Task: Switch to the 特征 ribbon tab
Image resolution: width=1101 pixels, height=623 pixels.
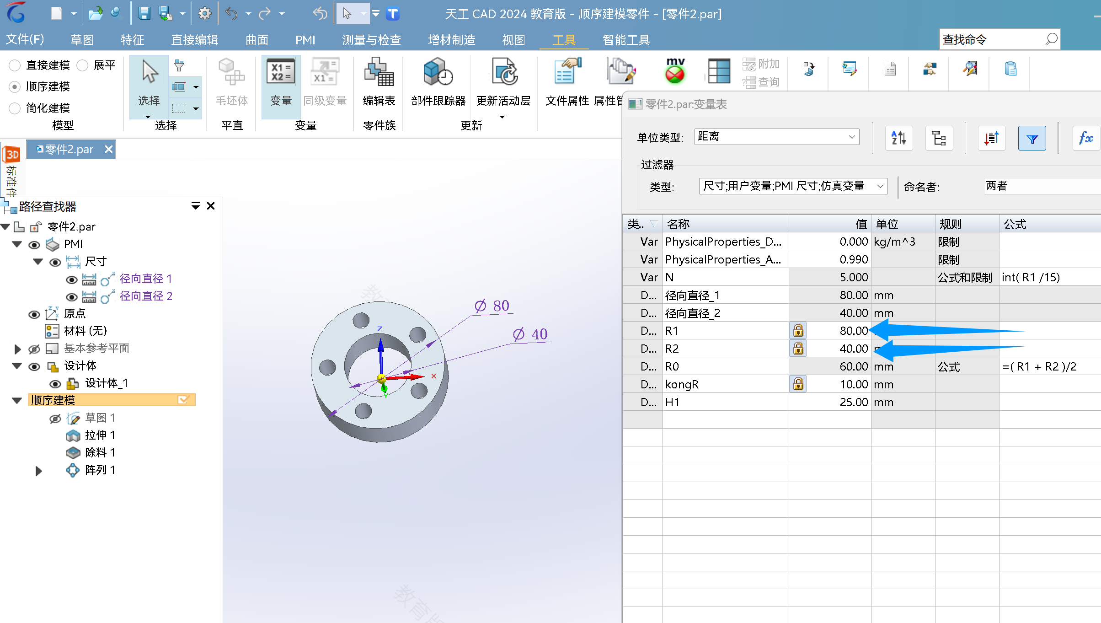Action: click(132, 39)
